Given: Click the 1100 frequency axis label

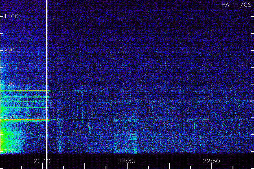Looking at the screenshot, I should (x=11, y=16).
